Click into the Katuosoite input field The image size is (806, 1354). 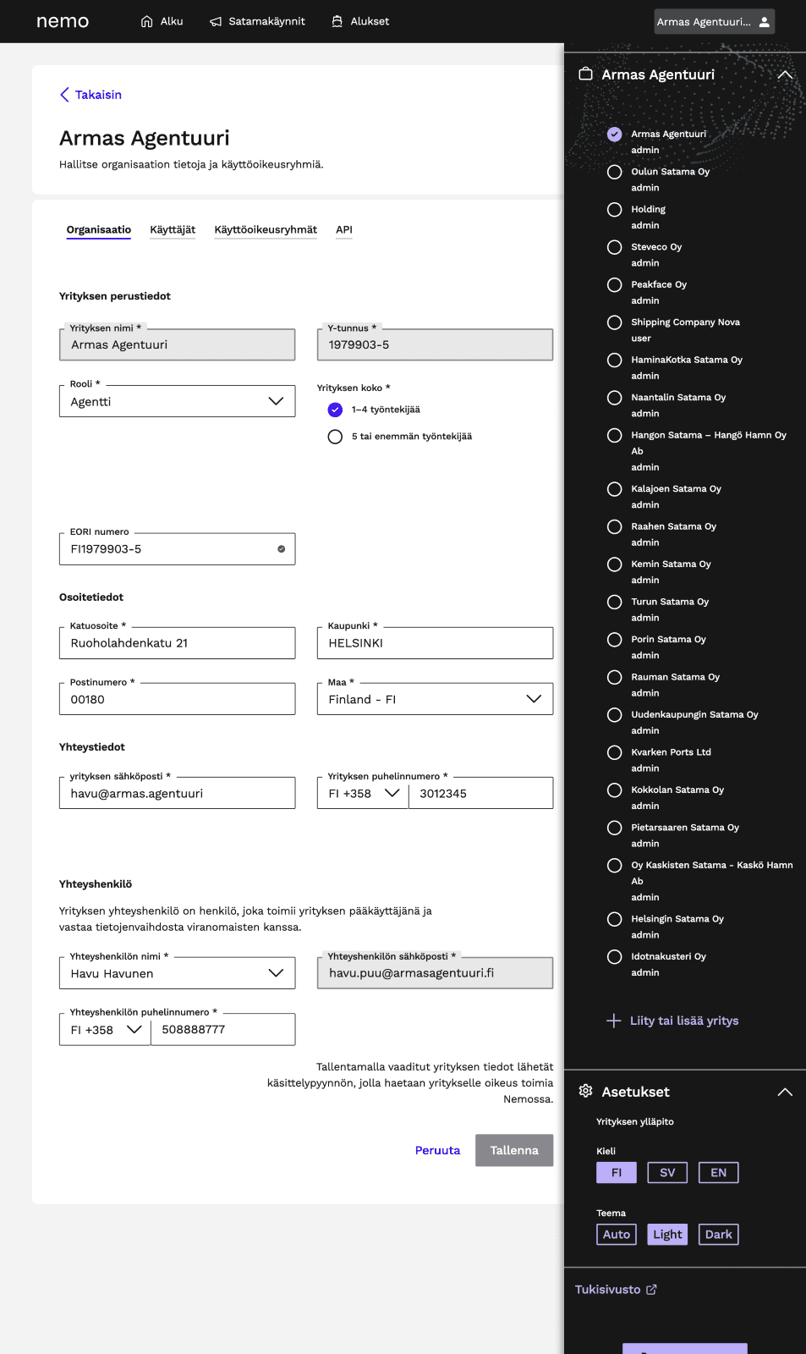click(178, 643)
